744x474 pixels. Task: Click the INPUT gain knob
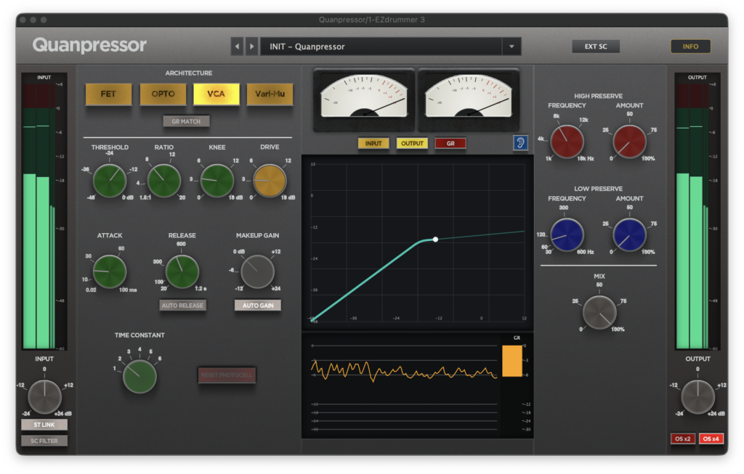(44, 397)
